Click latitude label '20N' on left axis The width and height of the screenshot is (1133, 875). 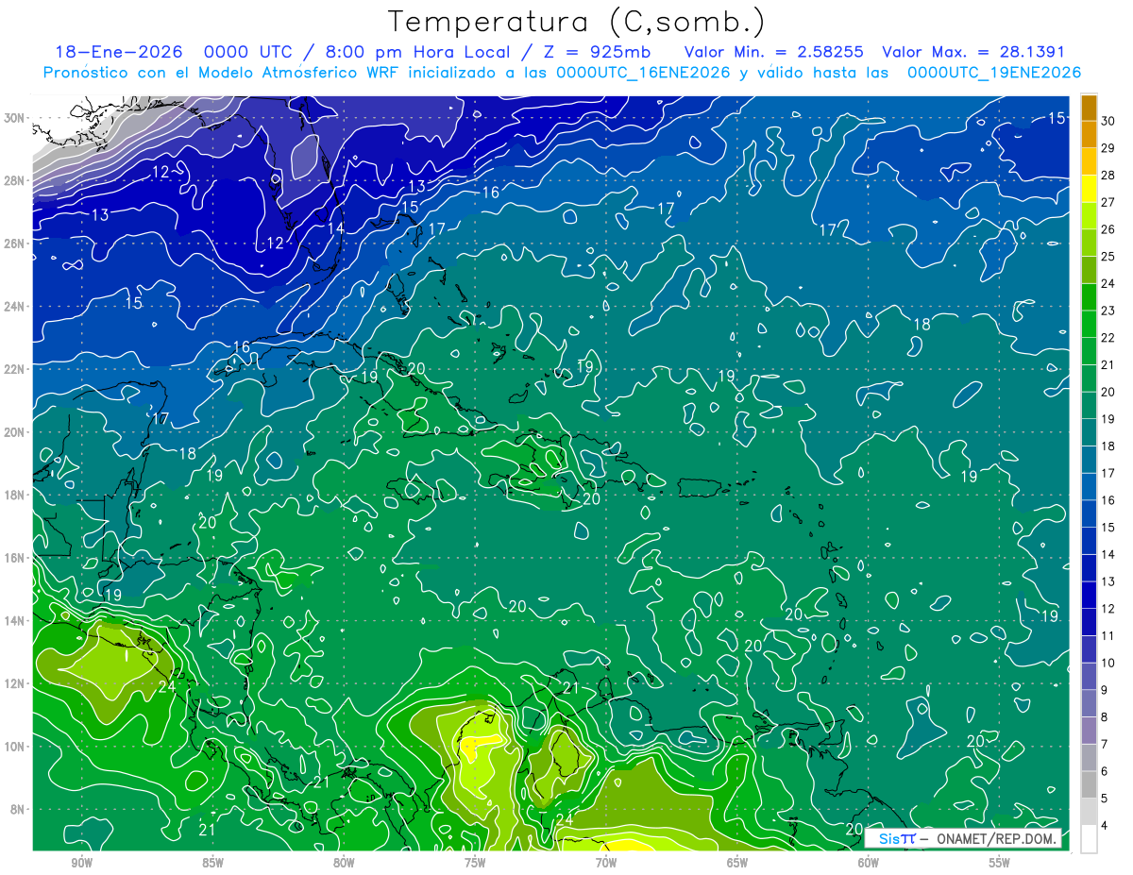point(15,431)
